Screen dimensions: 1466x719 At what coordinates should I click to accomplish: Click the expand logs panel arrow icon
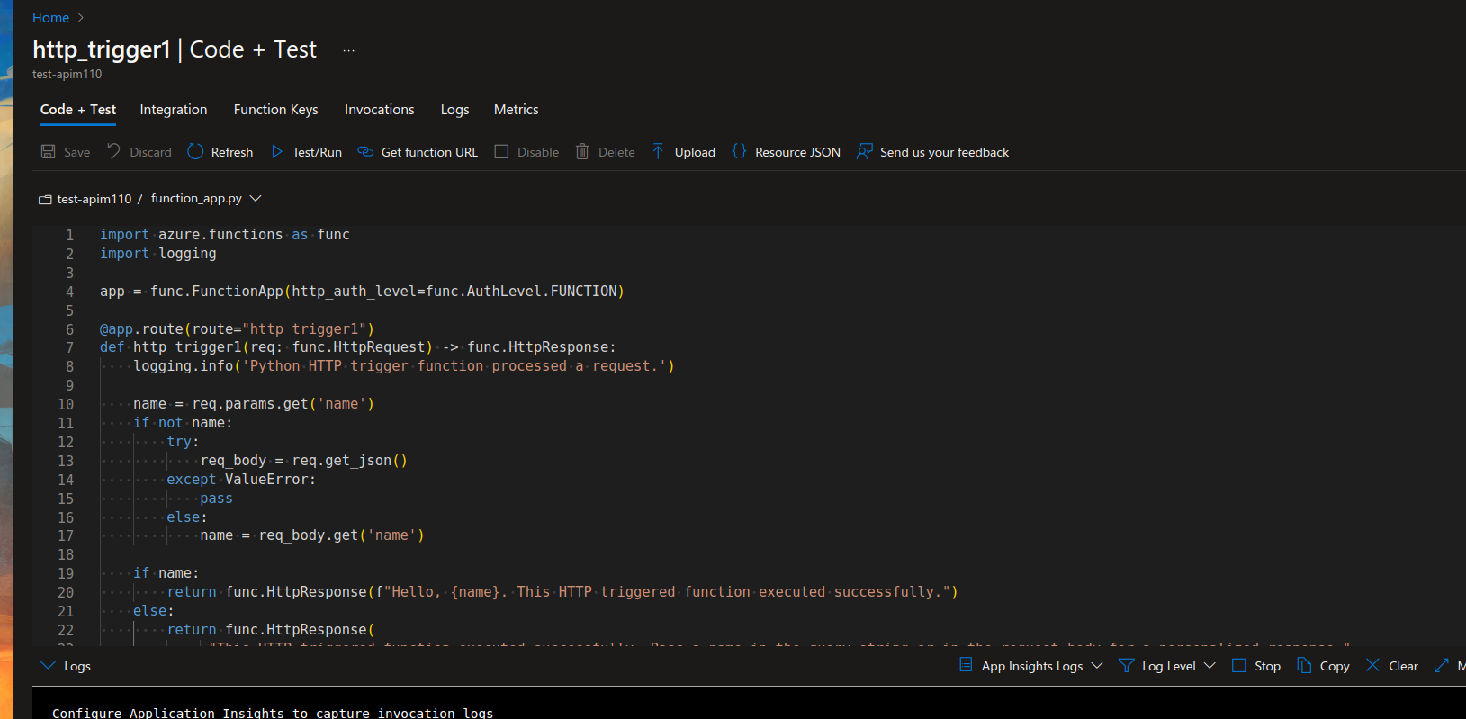(1441, 665)
